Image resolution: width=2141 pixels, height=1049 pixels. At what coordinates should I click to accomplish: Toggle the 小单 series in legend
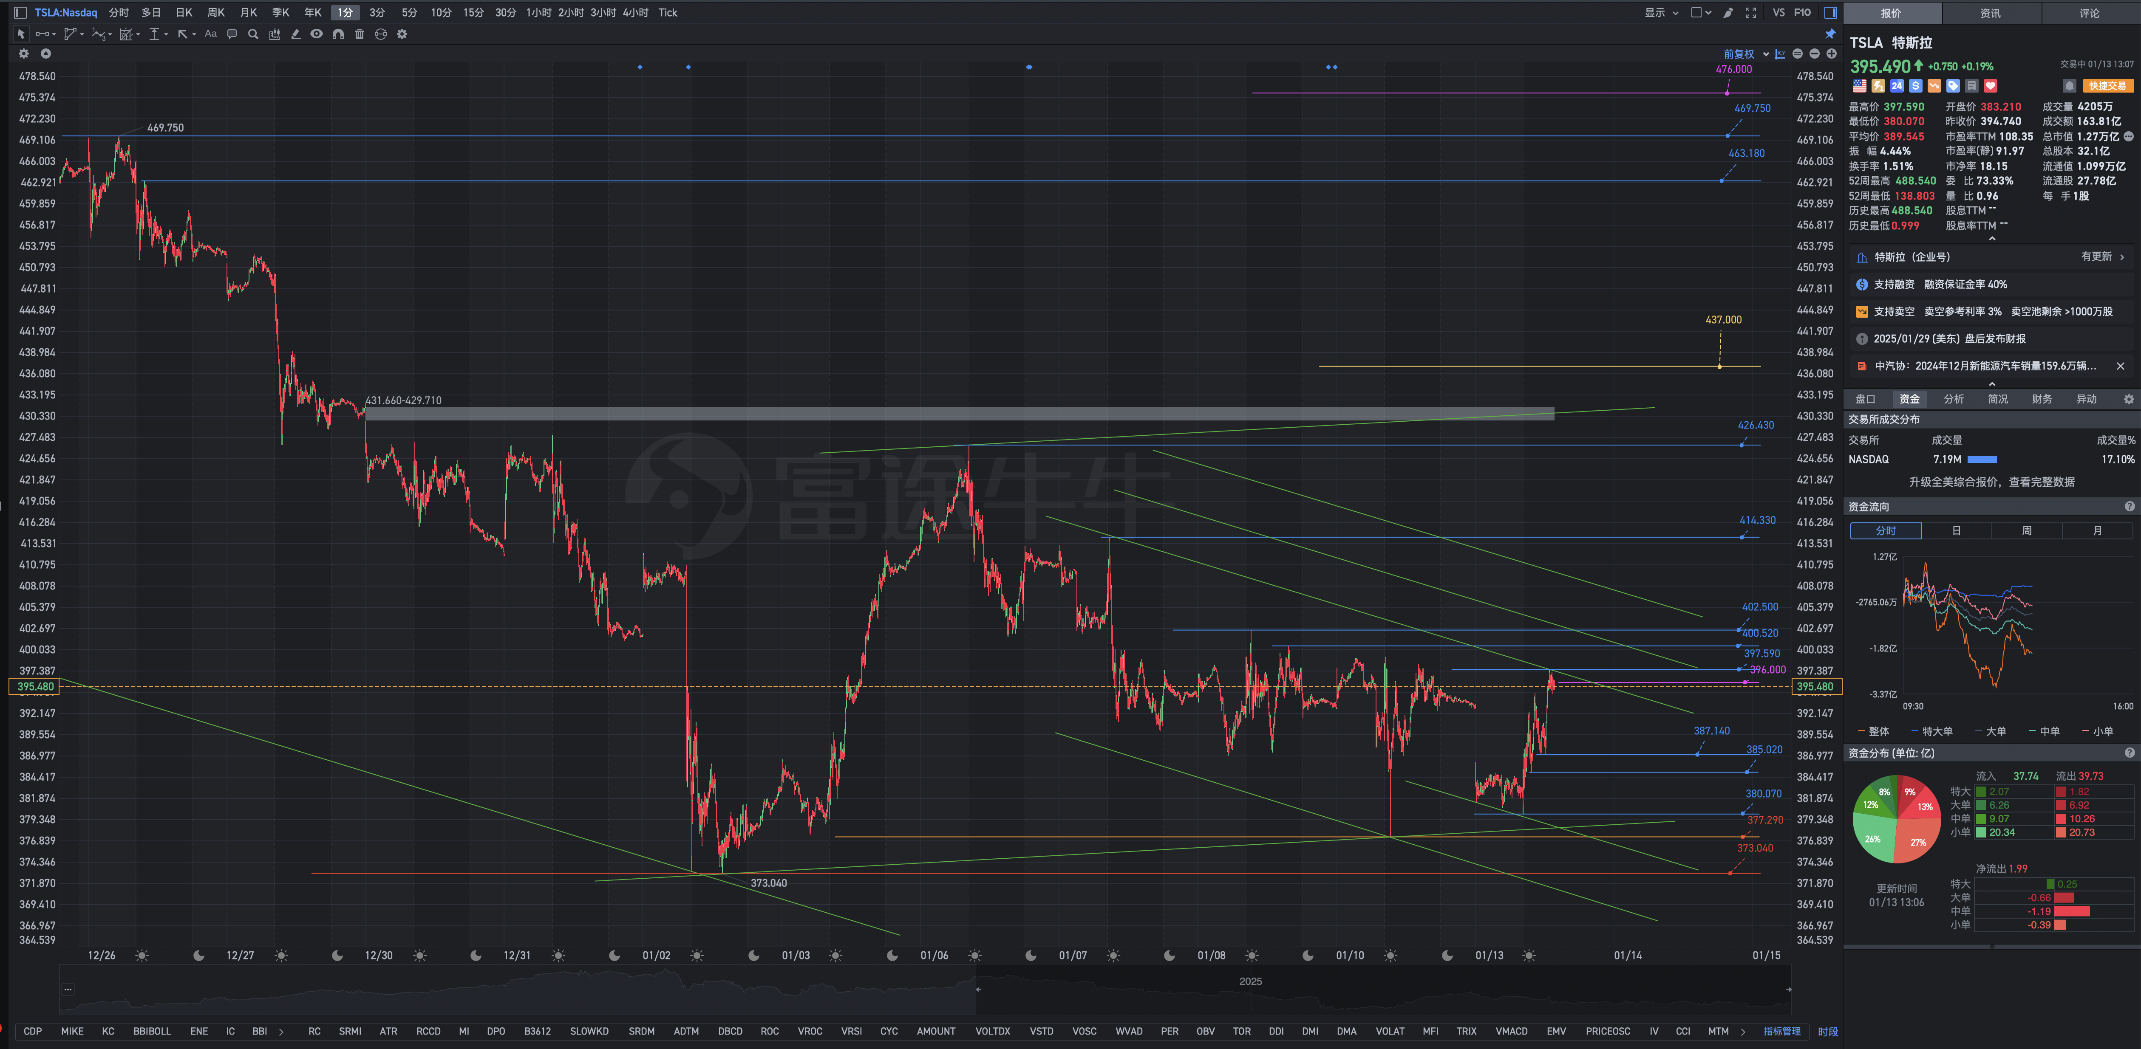point(2098,731)
